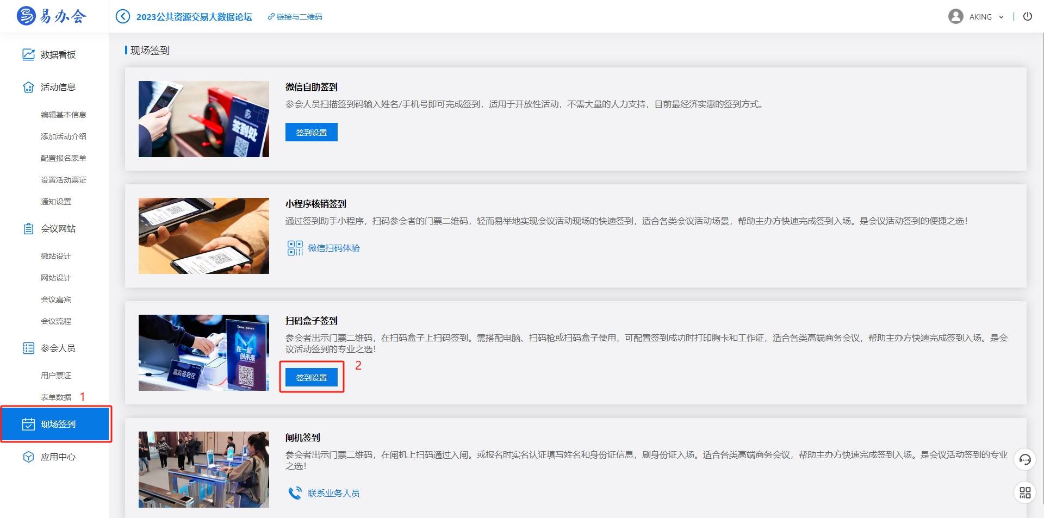Select the 参会人员 attendees icon

point(28,348)
